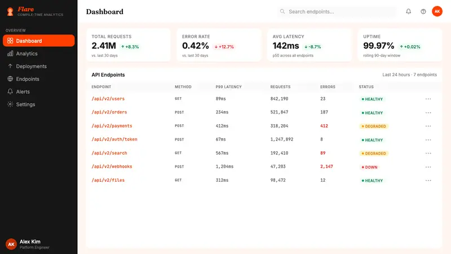Open more options for /api/v2/webhooks row

pos(428,167)
